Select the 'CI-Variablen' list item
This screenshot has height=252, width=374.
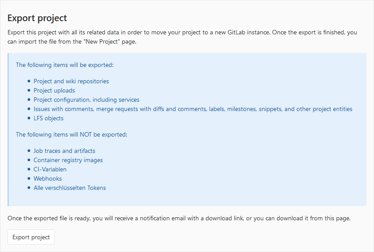pyautogui.click(x=50, y=169)
